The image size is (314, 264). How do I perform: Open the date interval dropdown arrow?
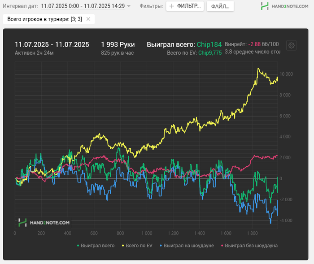pos(129,6)
